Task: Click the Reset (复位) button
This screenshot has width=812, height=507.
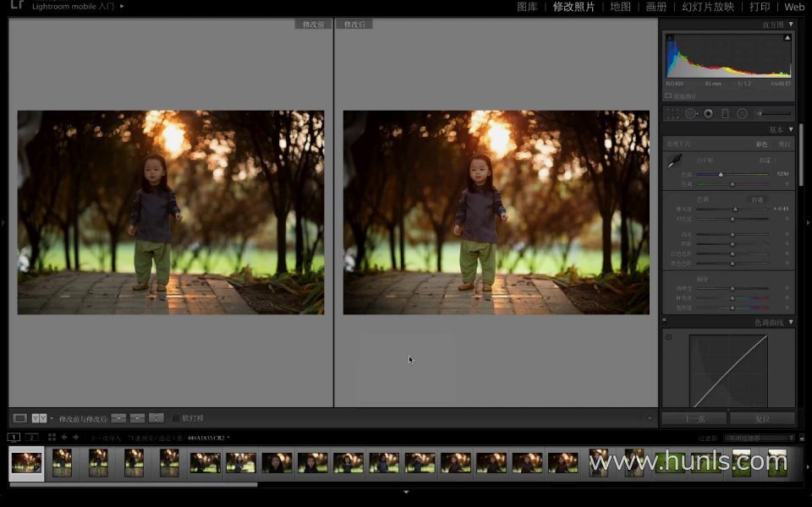Action: (762, 418)
